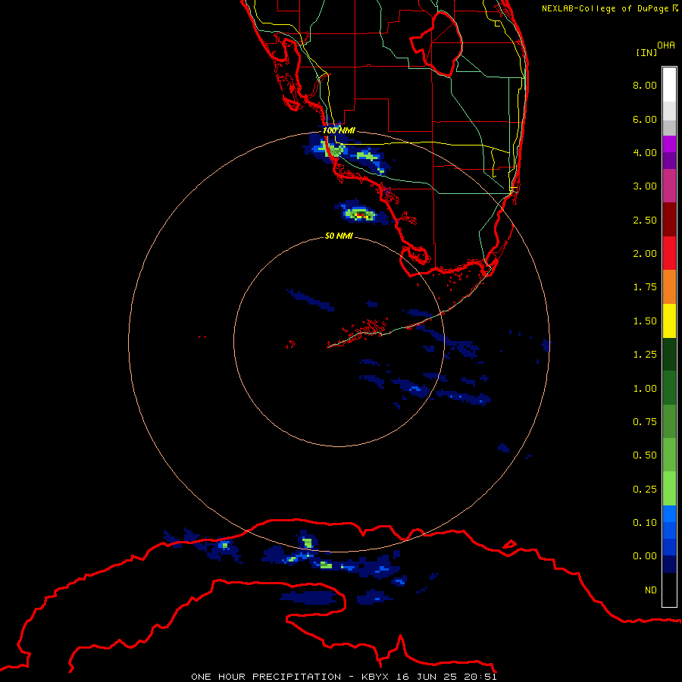The width and height of the screenshot is (682, 682).
Task: Click the 1.25 legend value
Action: (645, 355)
